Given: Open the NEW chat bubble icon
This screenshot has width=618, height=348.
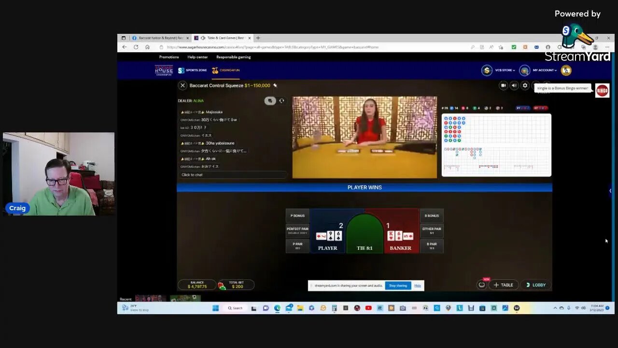Looking at the screenshot, I should (481, 285).
